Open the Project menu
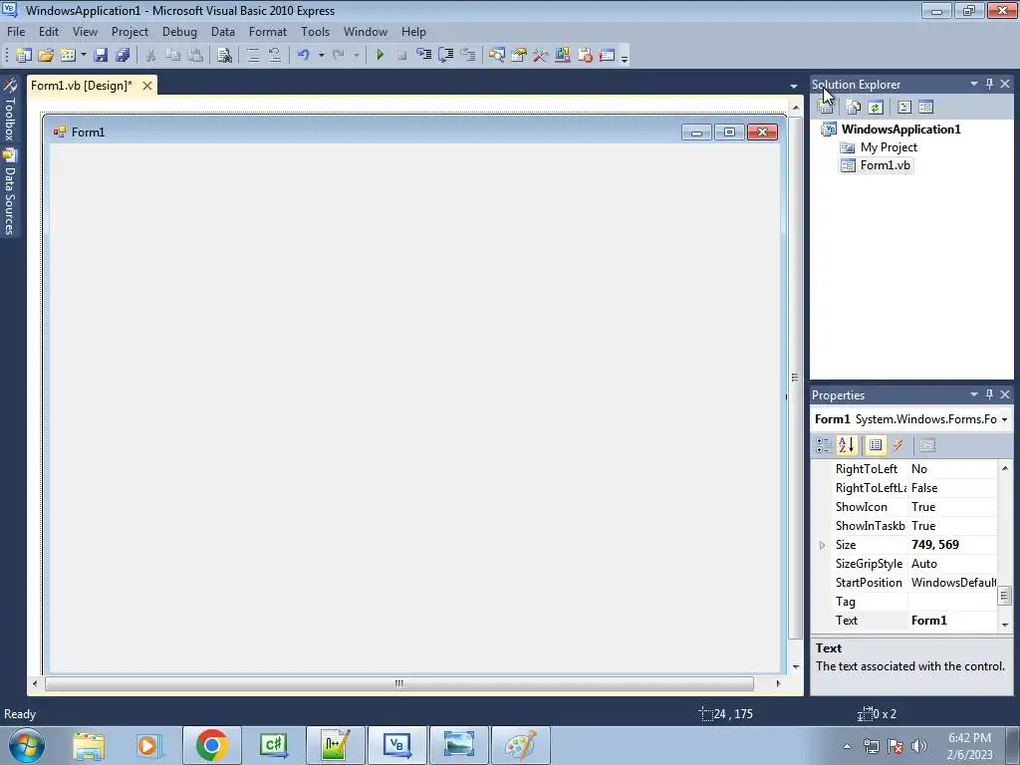Viewport: 1020px width, 765px height. [x=129, y=31]
